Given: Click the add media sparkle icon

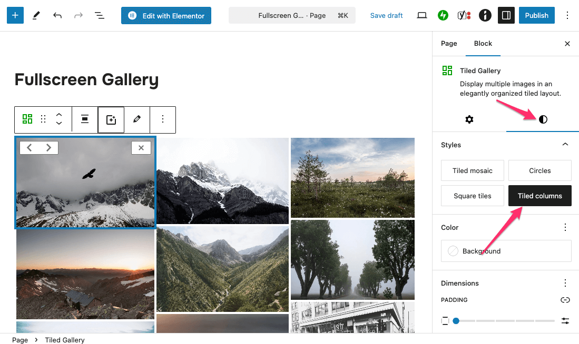Looking at the screenshot, I should tap(111, 119).
